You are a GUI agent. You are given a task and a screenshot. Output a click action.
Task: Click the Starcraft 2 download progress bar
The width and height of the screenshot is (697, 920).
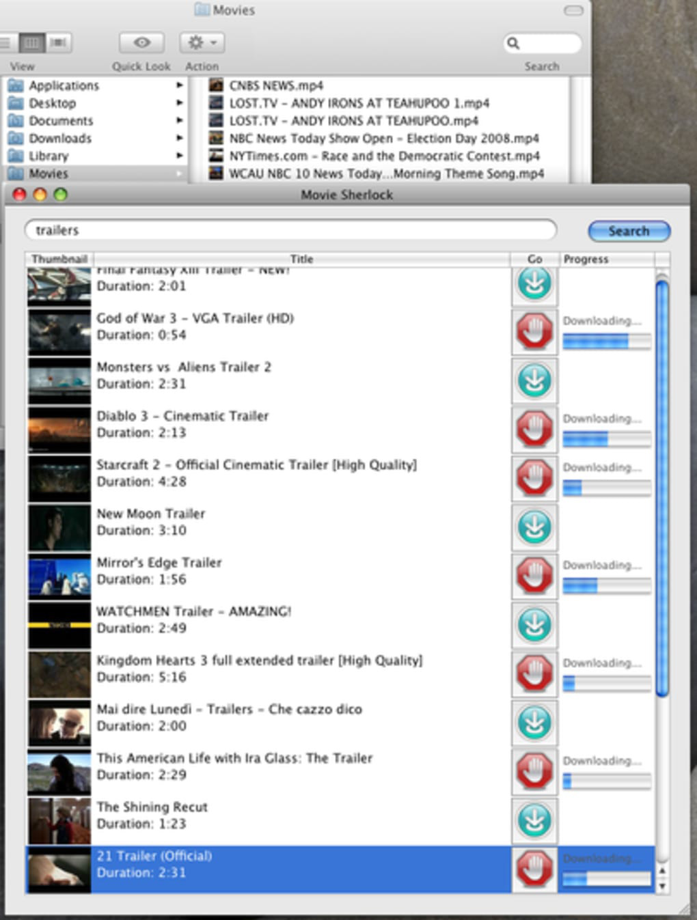coord(606,488)
